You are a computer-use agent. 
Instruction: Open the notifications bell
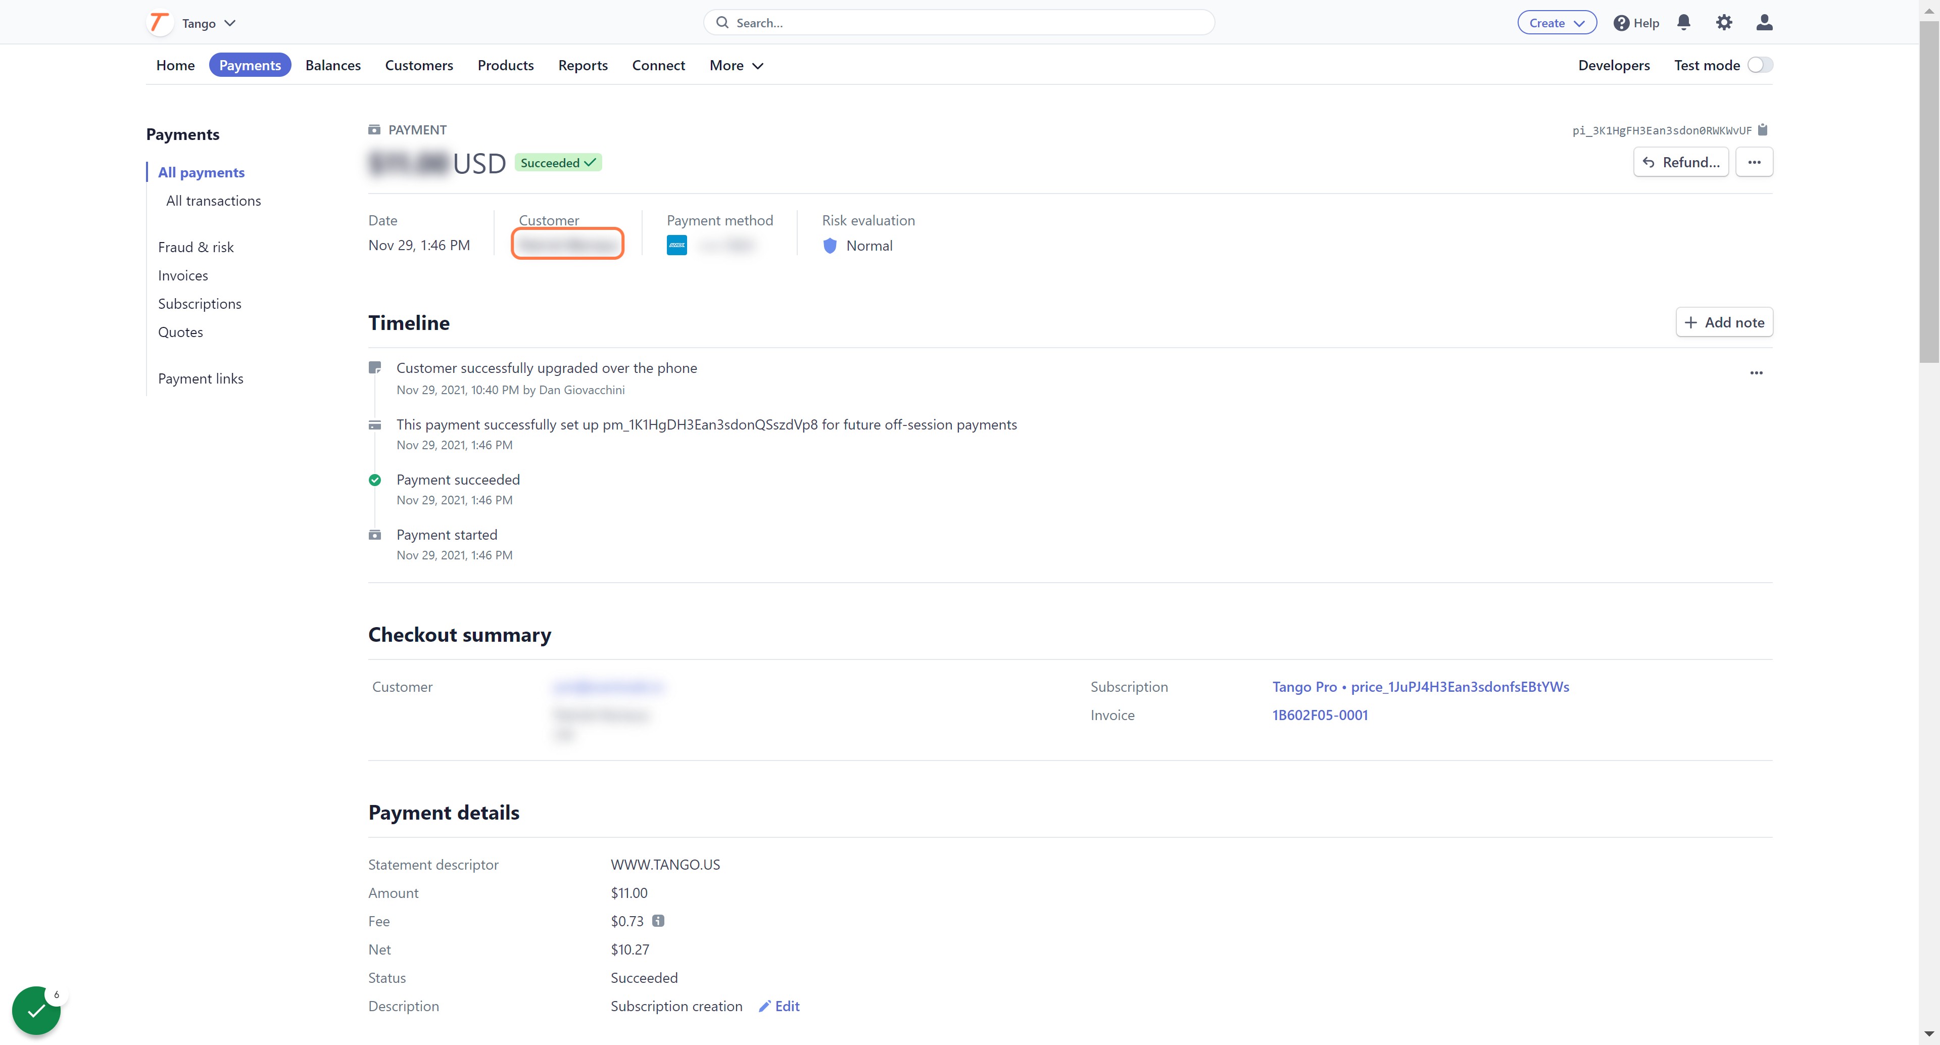[x=1684, y=23]
